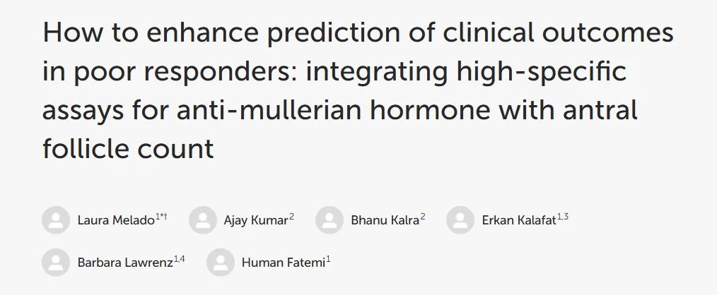The width and height of the screenshot is (717, 295).
Task: Click the article title's first line
Action: (x=358, y=34)
